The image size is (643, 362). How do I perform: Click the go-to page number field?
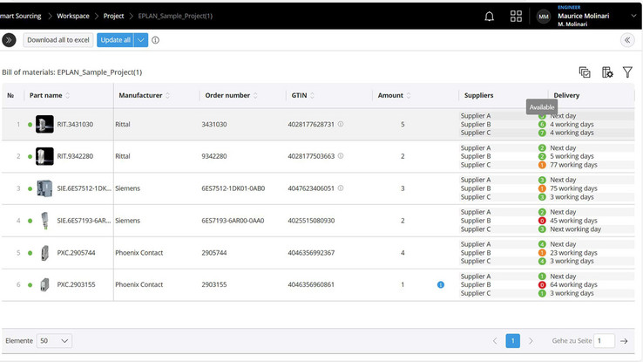(x=604, y=341)
